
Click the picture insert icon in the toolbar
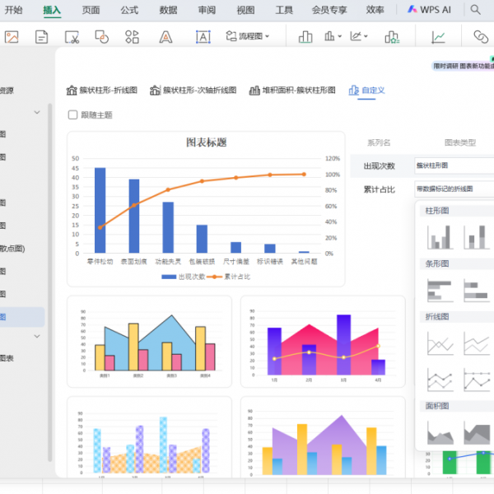(12, 37)
